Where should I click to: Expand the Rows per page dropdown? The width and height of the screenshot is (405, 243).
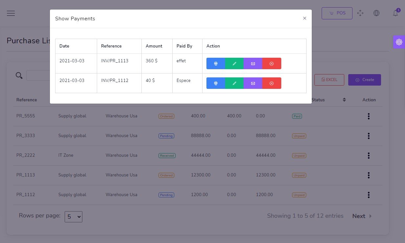[74, 216]
